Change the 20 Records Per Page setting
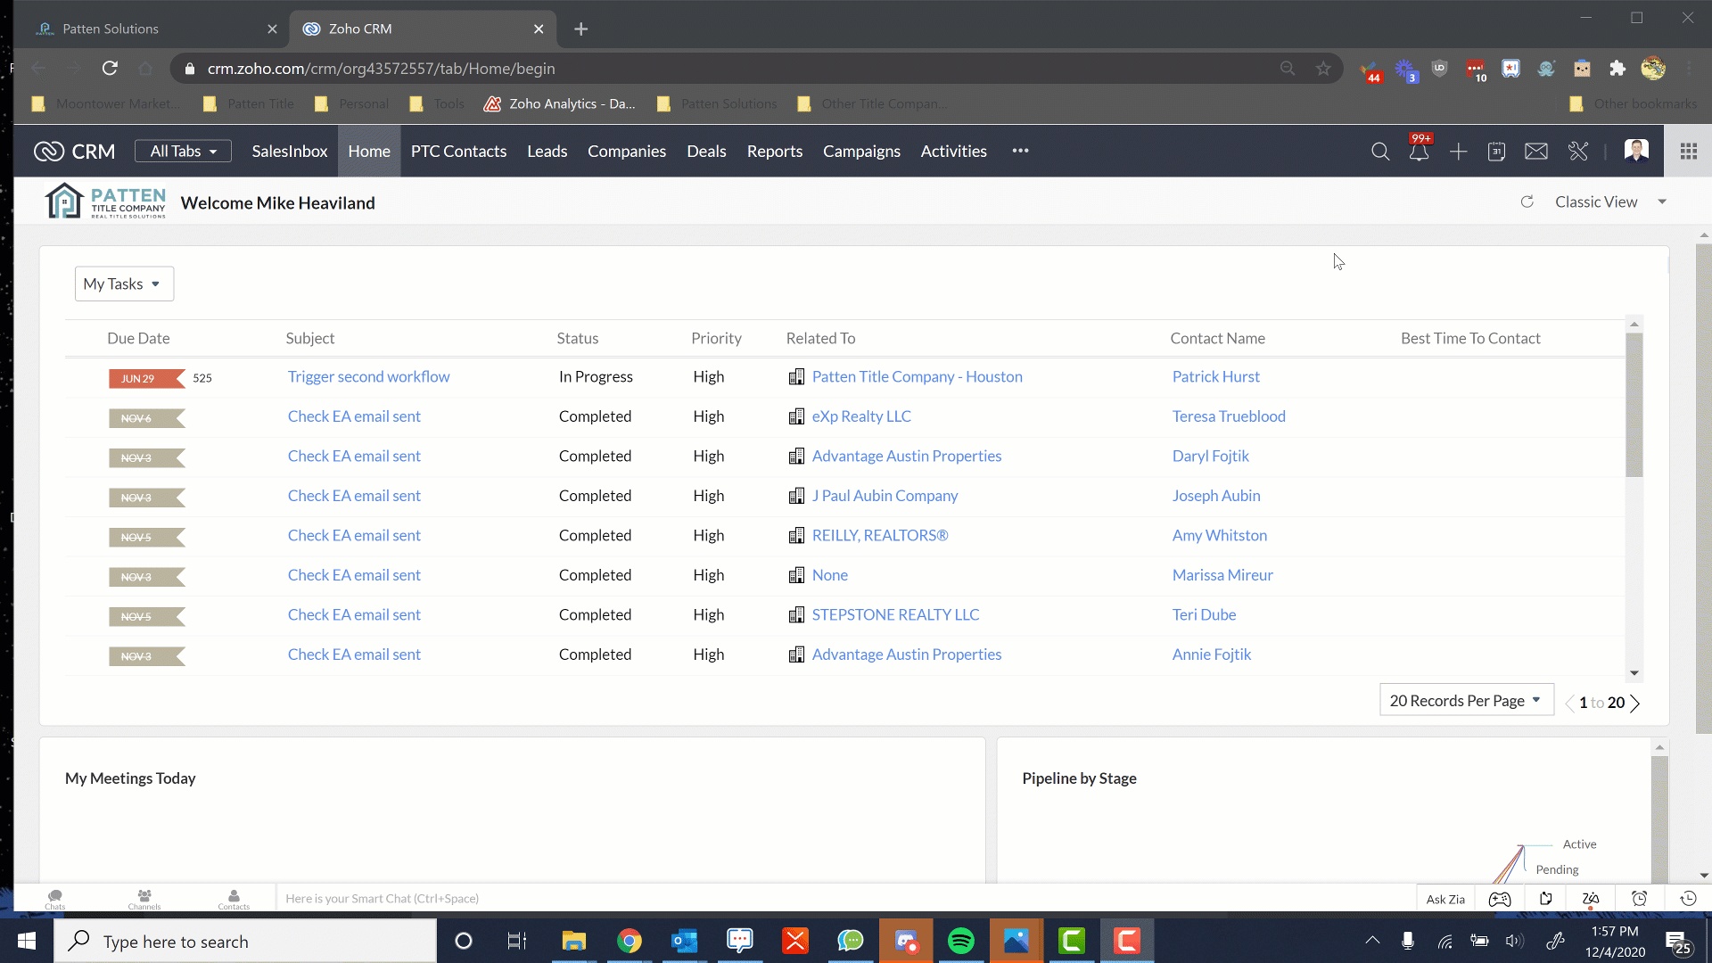Viewport: 1712px width, 963px height. [1466, 700]
